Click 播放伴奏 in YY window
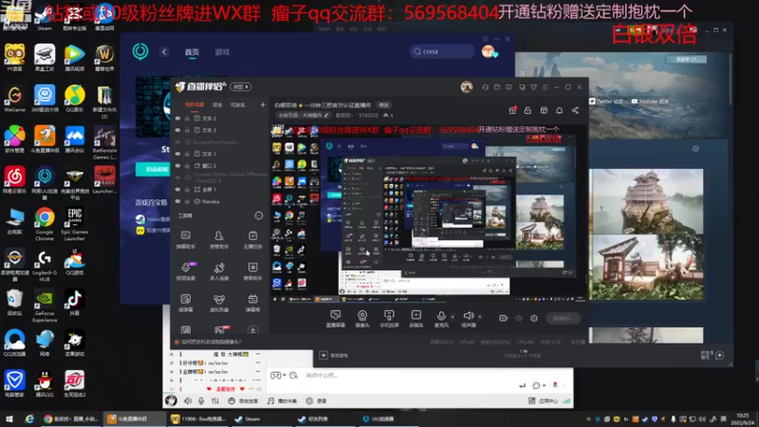The height and width of the screenshot is (427, 759). [283, 400]
